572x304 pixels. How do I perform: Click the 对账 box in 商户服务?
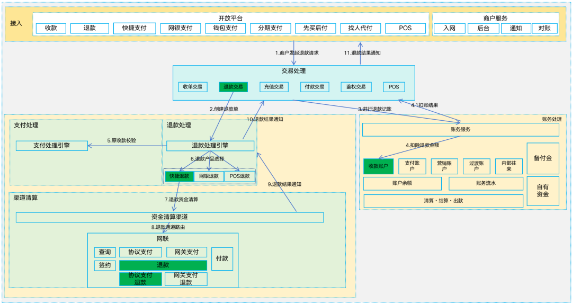click(544, 28)
